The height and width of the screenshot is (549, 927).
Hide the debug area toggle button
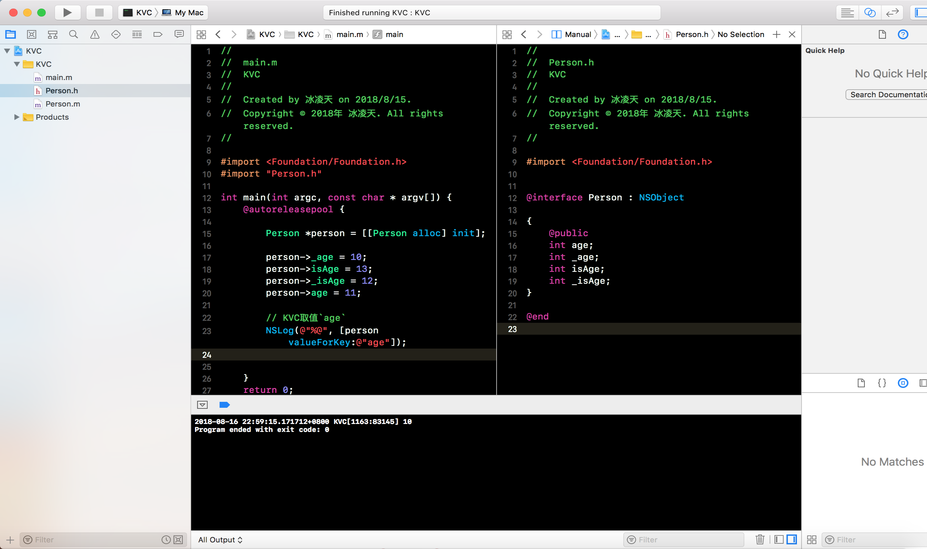[x=202, y=405]
